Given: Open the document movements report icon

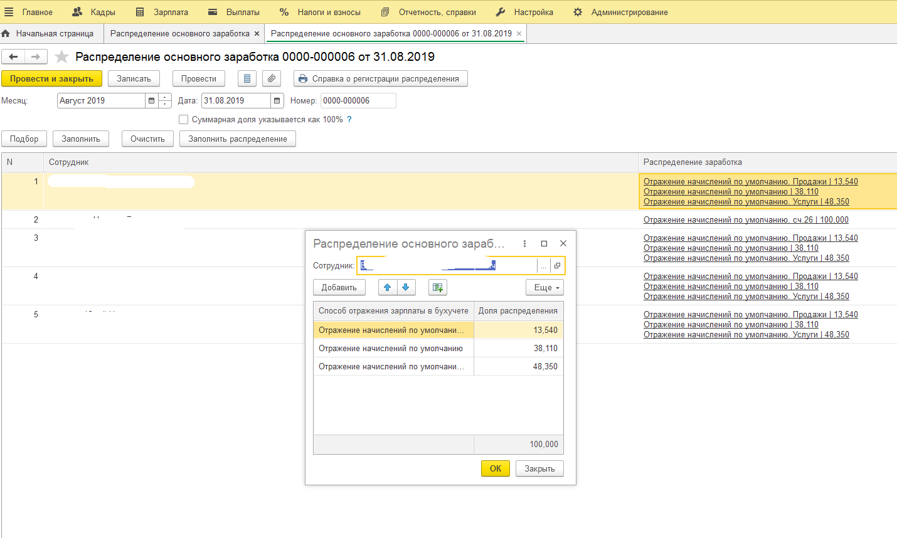Looking at the screenshot, I should coord(247,78).
